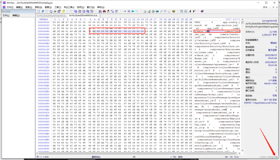Click the yellow gear Options icon
The image size is (280, 160).
click(173, 11)
